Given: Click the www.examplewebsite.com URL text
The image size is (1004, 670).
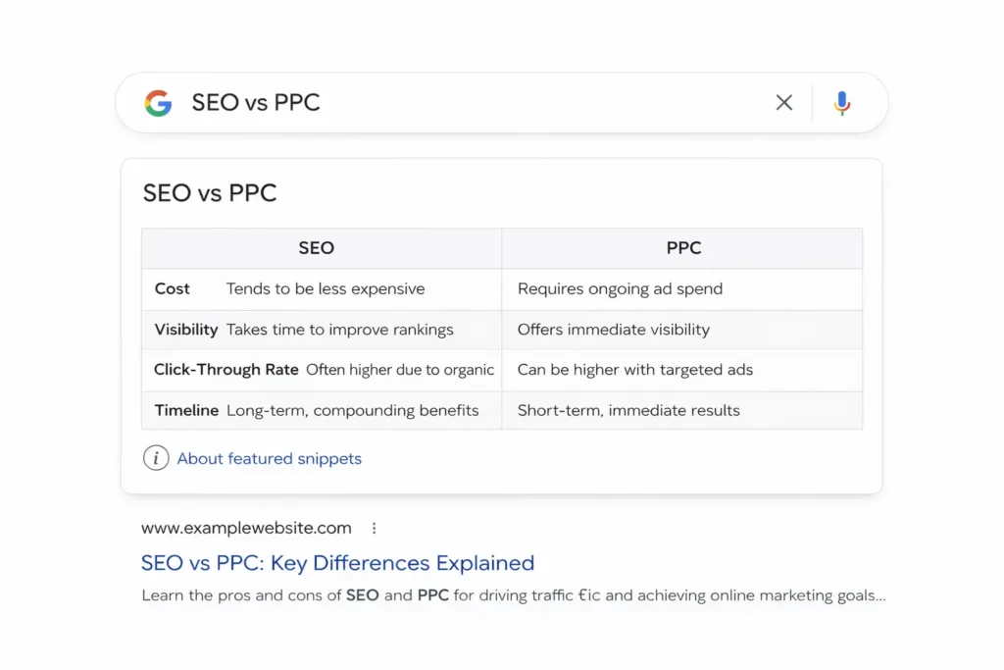Looking at the screenshot, I should coord(245,528).
